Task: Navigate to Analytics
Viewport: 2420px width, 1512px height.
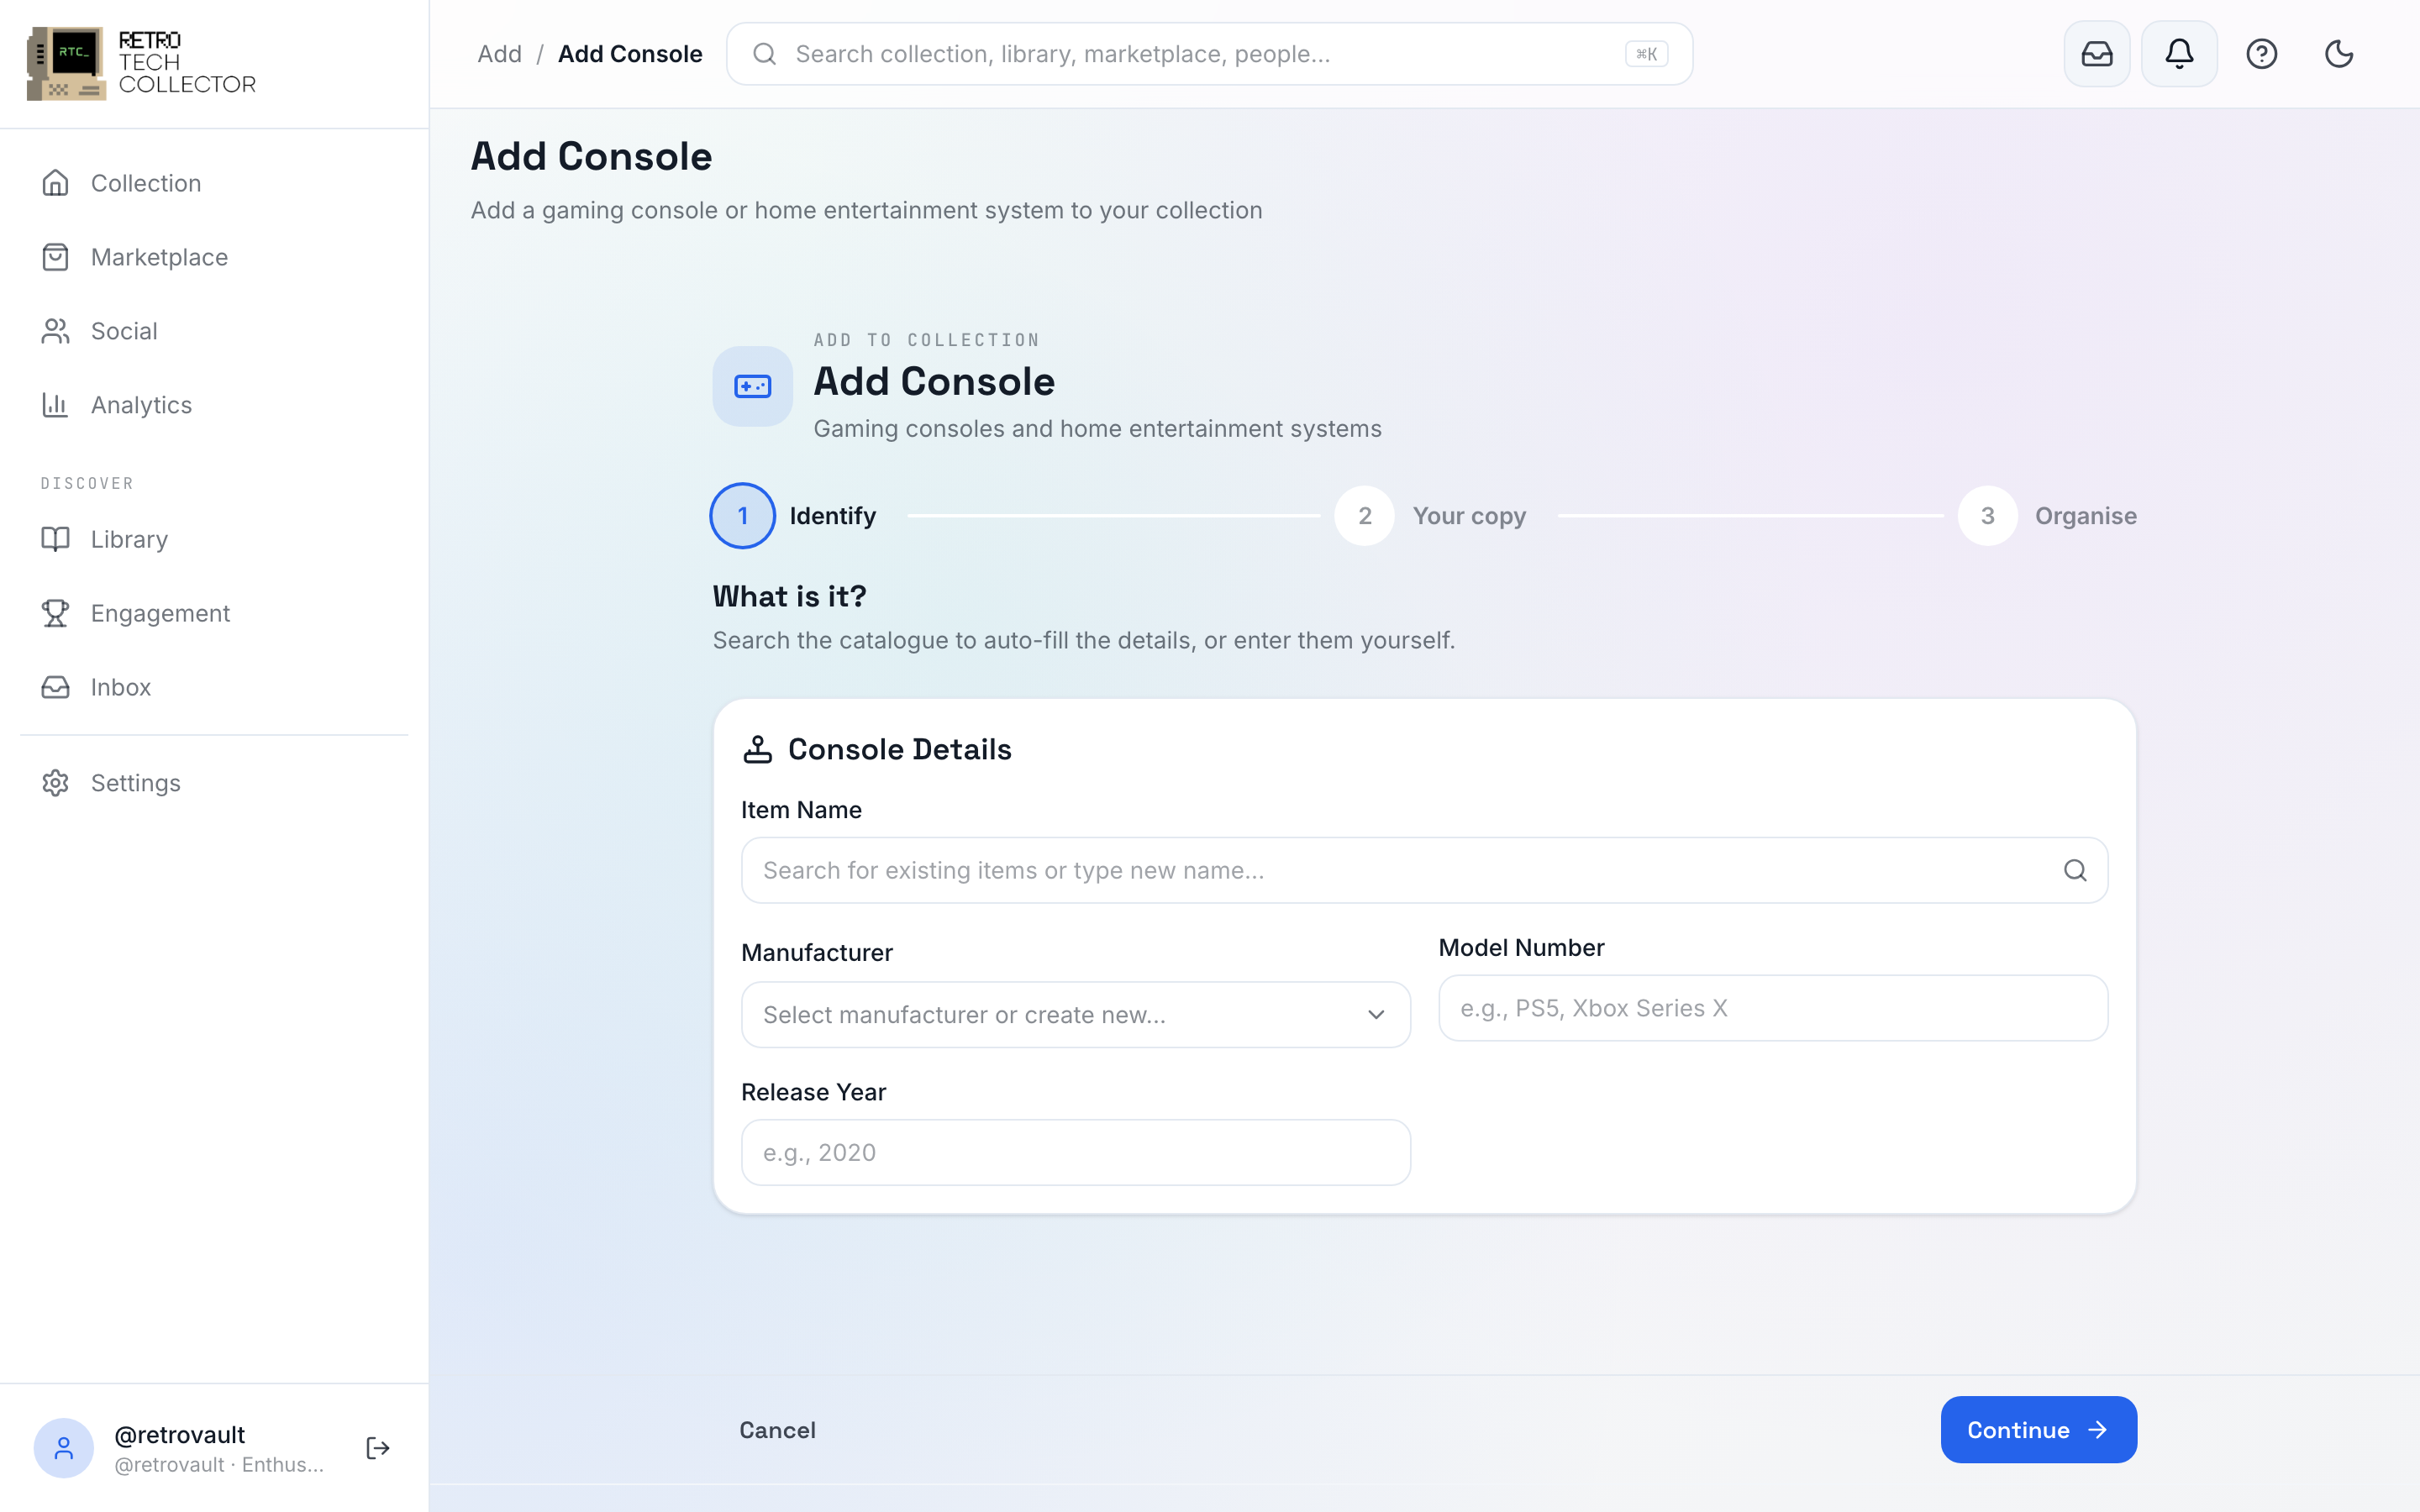Action: click(x=214, y=405)
